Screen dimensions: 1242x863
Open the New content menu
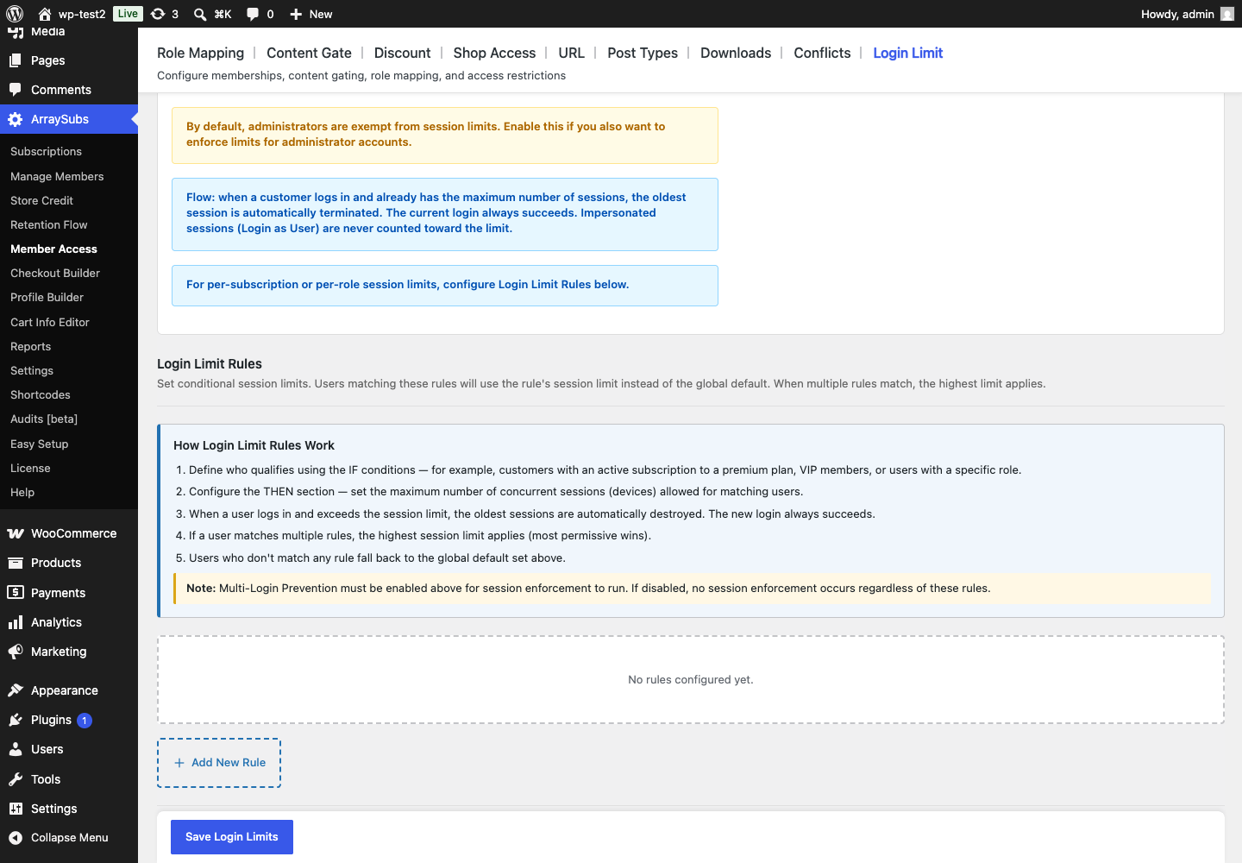(311, 14)
